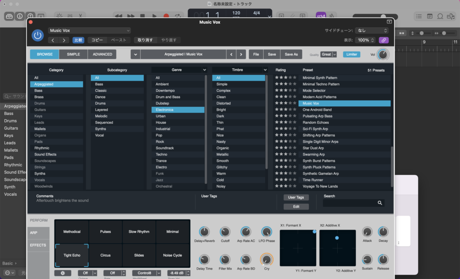460x279 pixels.
Task: Click the Cutoff knob
Action: tap(225, 232)
